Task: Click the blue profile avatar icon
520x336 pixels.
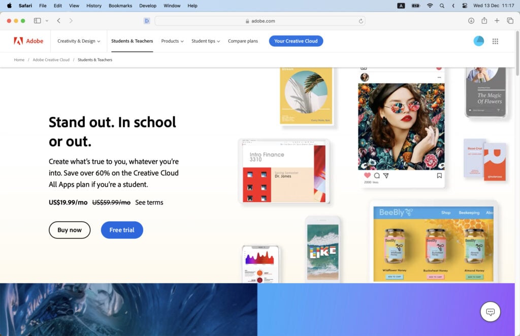Action: point(478,41)
